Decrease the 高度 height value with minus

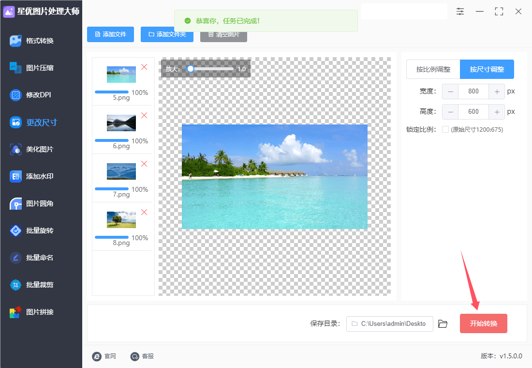click(451, 111)
